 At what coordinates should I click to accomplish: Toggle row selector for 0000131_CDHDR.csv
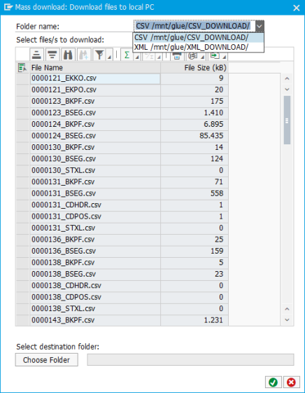(x=23, y=205)
